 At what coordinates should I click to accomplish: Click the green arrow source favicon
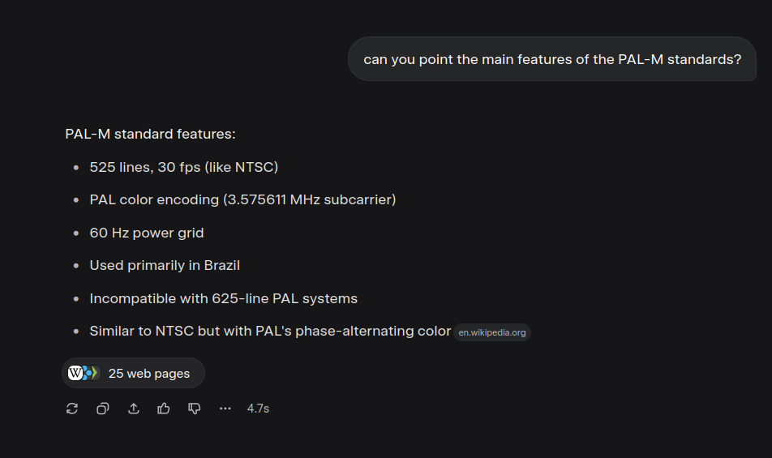(x=95, y=373)
